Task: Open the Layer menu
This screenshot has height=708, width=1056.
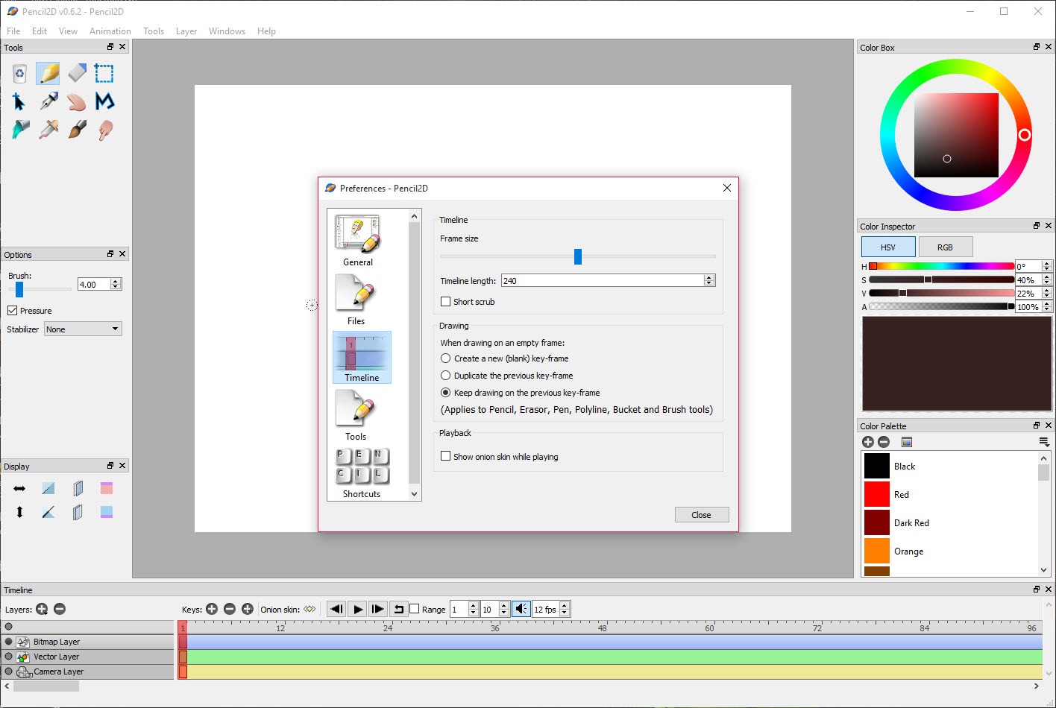Action: (186, 31)
